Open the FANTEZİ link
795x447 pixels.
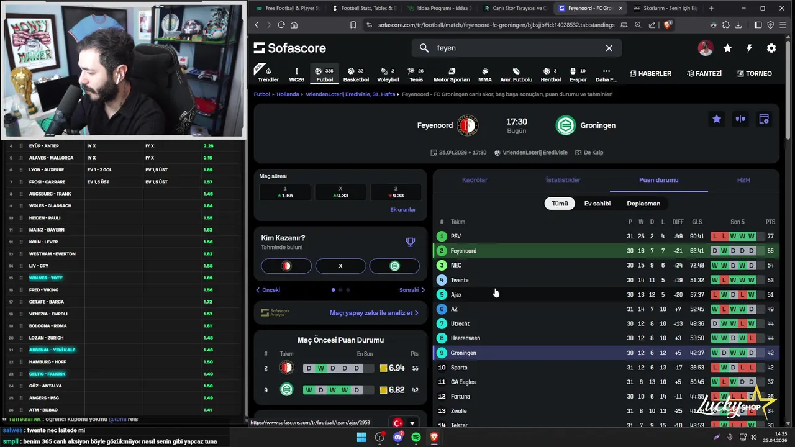[704, 73]
